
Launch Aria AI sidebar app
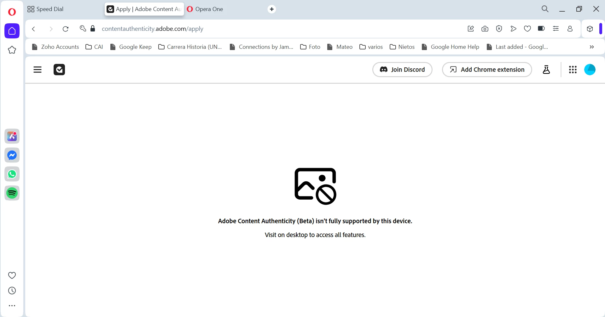12,136
